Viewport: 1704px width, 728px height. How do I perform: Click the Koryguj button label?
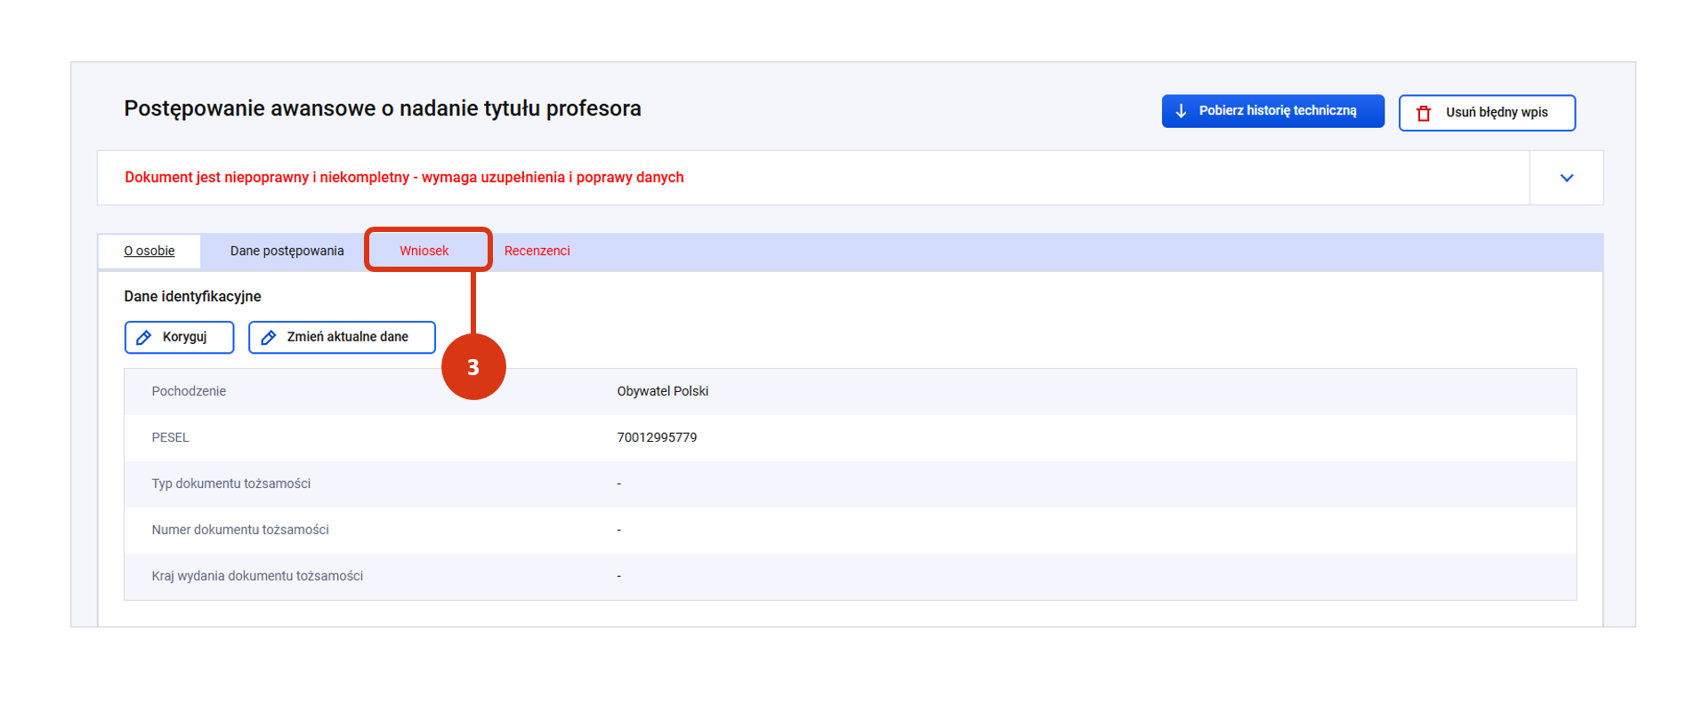click(x=184, y=337)
